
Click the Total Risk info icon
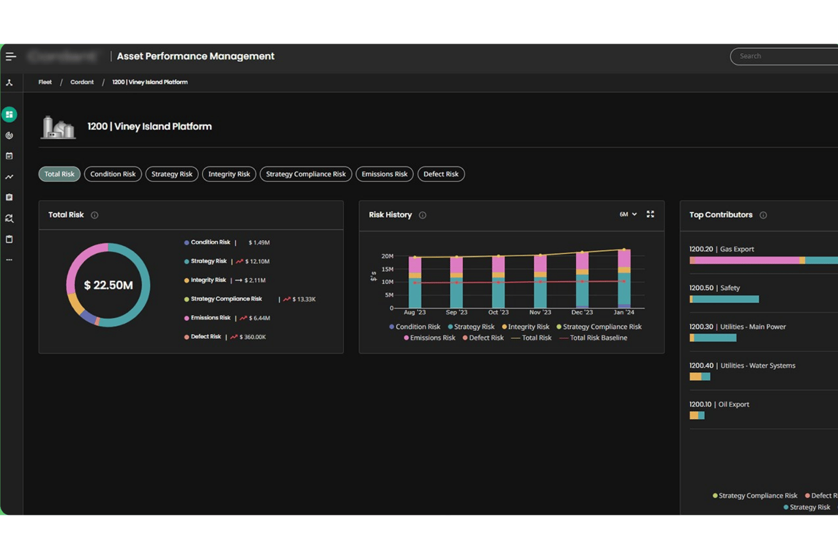click(95, 215)
